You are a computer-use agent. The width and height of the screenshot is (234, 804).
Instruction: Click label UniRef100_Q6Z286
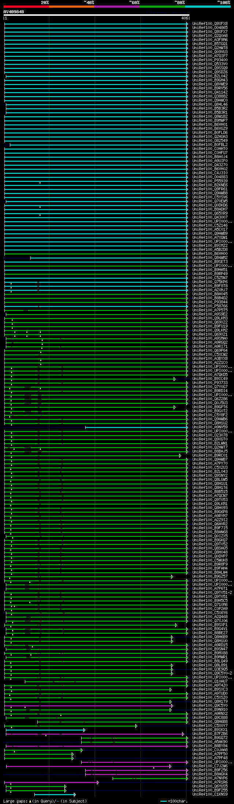210,399
